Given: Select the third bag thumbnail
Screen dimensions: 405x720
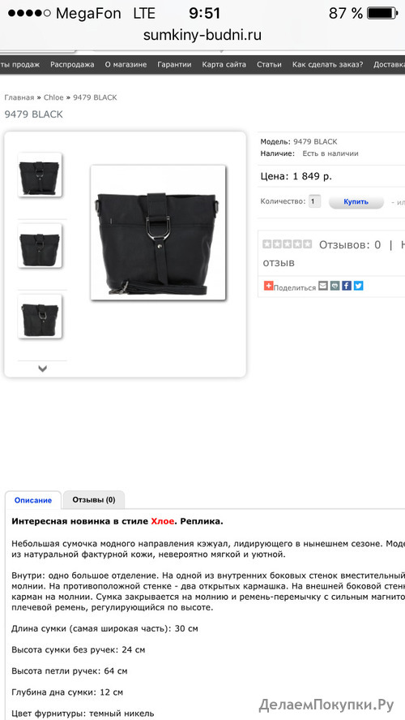Looking at the screenshot, I should (40, 317).
